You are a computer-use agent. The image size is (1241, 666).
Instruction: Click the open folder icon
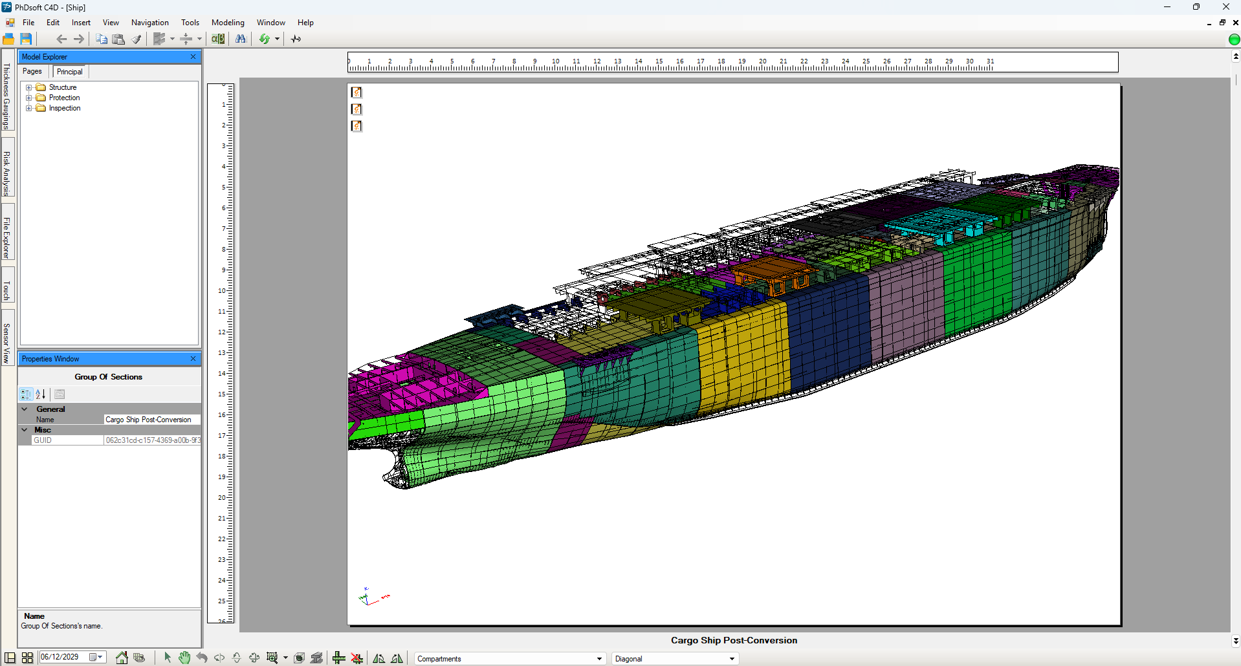pyautogui.click(x=8, y=39)
